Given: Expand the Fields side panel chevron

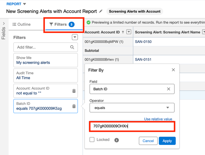Looking at the screenshot, I should (x=4, y=23).
